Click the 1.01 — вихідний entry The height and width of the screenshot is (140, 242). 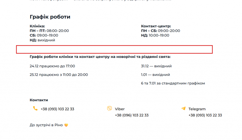(155, 75)
